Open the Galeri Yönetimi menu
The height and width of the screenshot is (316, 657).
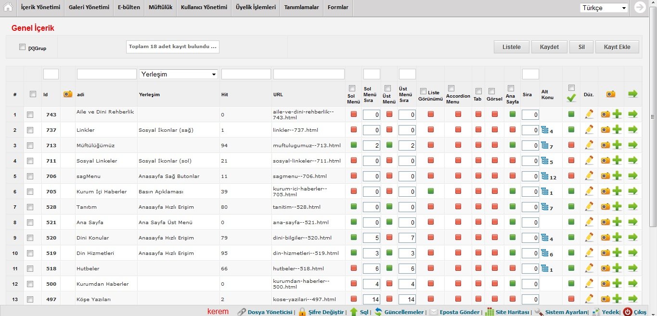pos(89,8)
